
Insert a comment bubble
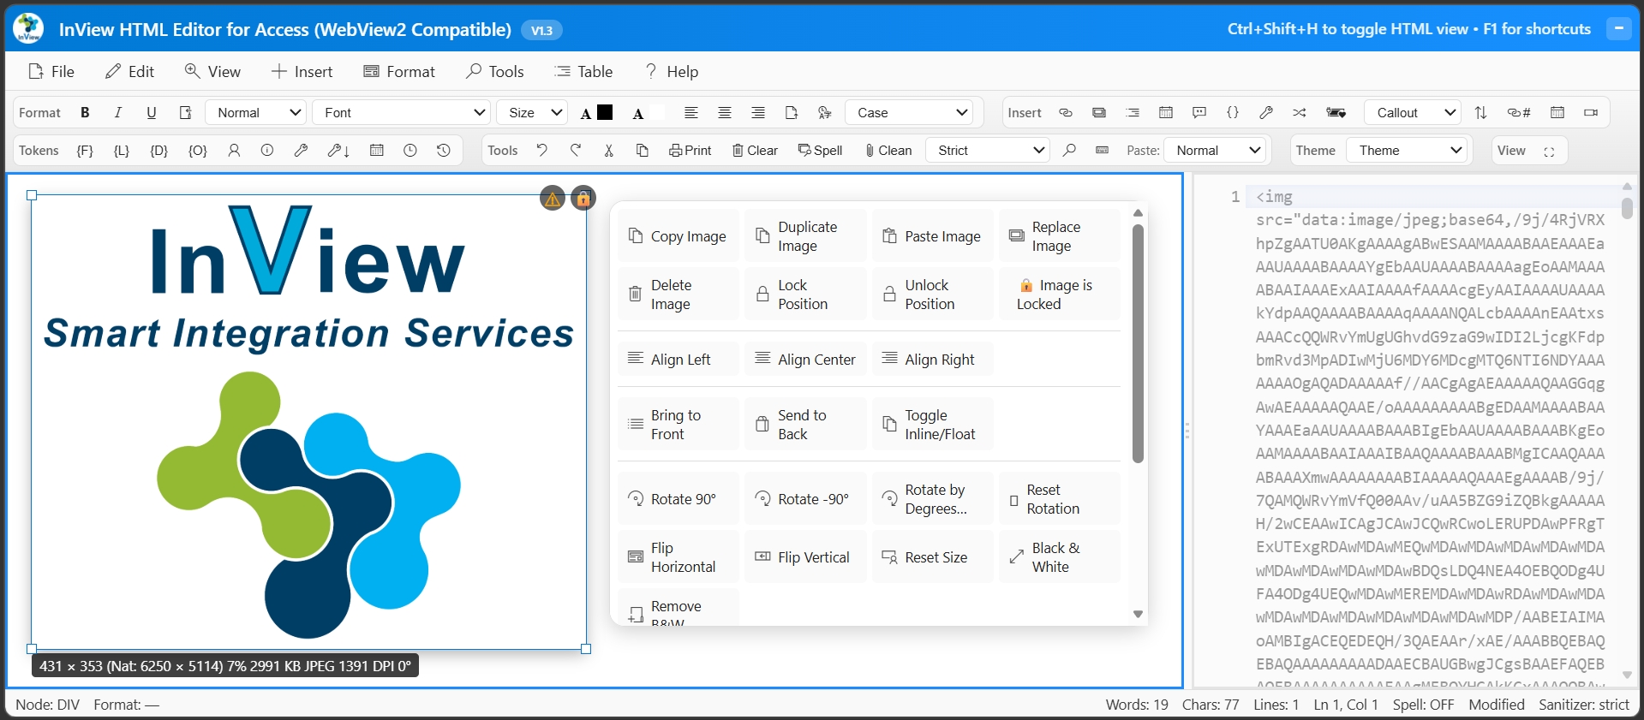coord(1199,113)
